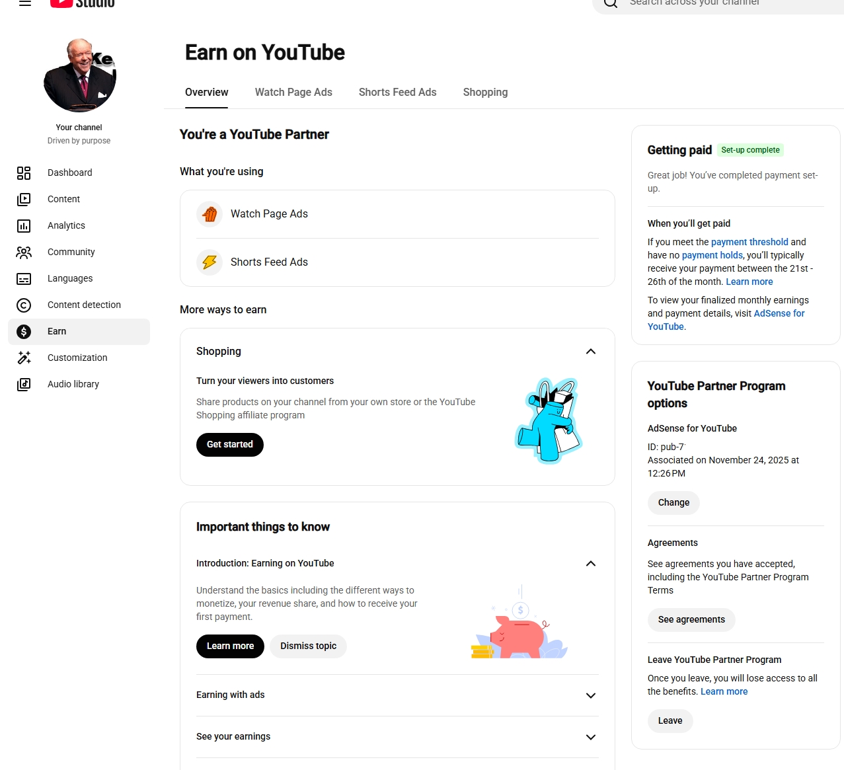
Task: Click the Content detection copyright icon
Action: pos(24,305)
